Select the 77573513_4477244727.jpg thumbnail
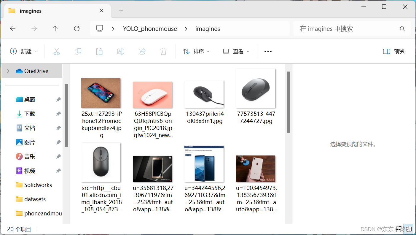The width and height of the screenshot is (416, 235). coord(256,88)
